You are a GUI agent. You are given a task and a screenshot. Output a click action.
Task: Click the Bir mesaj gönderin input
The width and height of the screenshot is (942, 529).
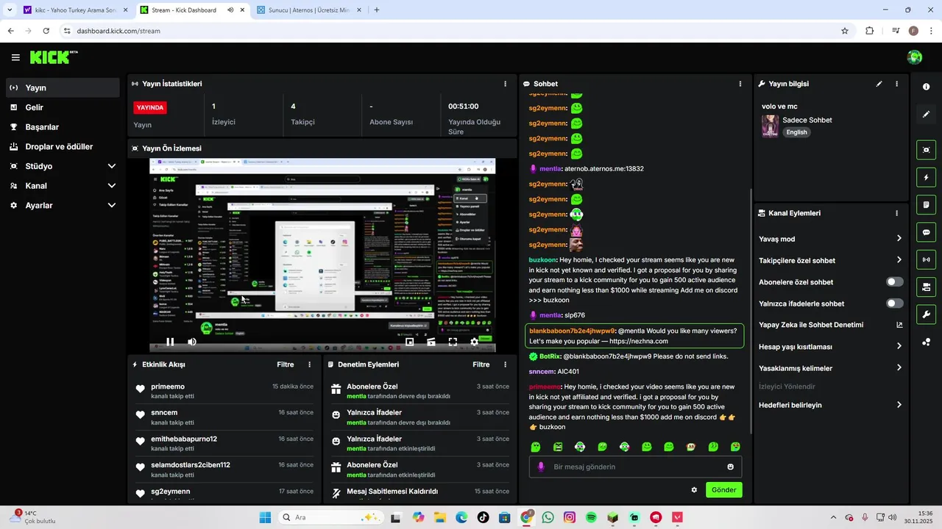click(635, 467)
